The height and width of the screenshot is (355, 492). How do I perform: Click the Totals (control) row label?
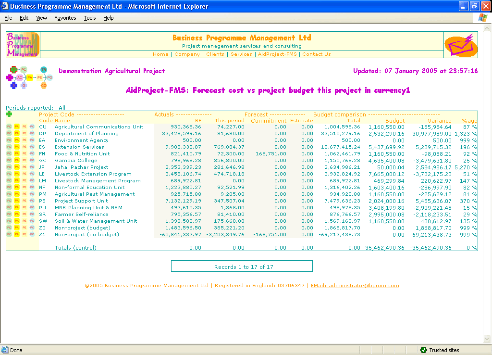[75, 248]
